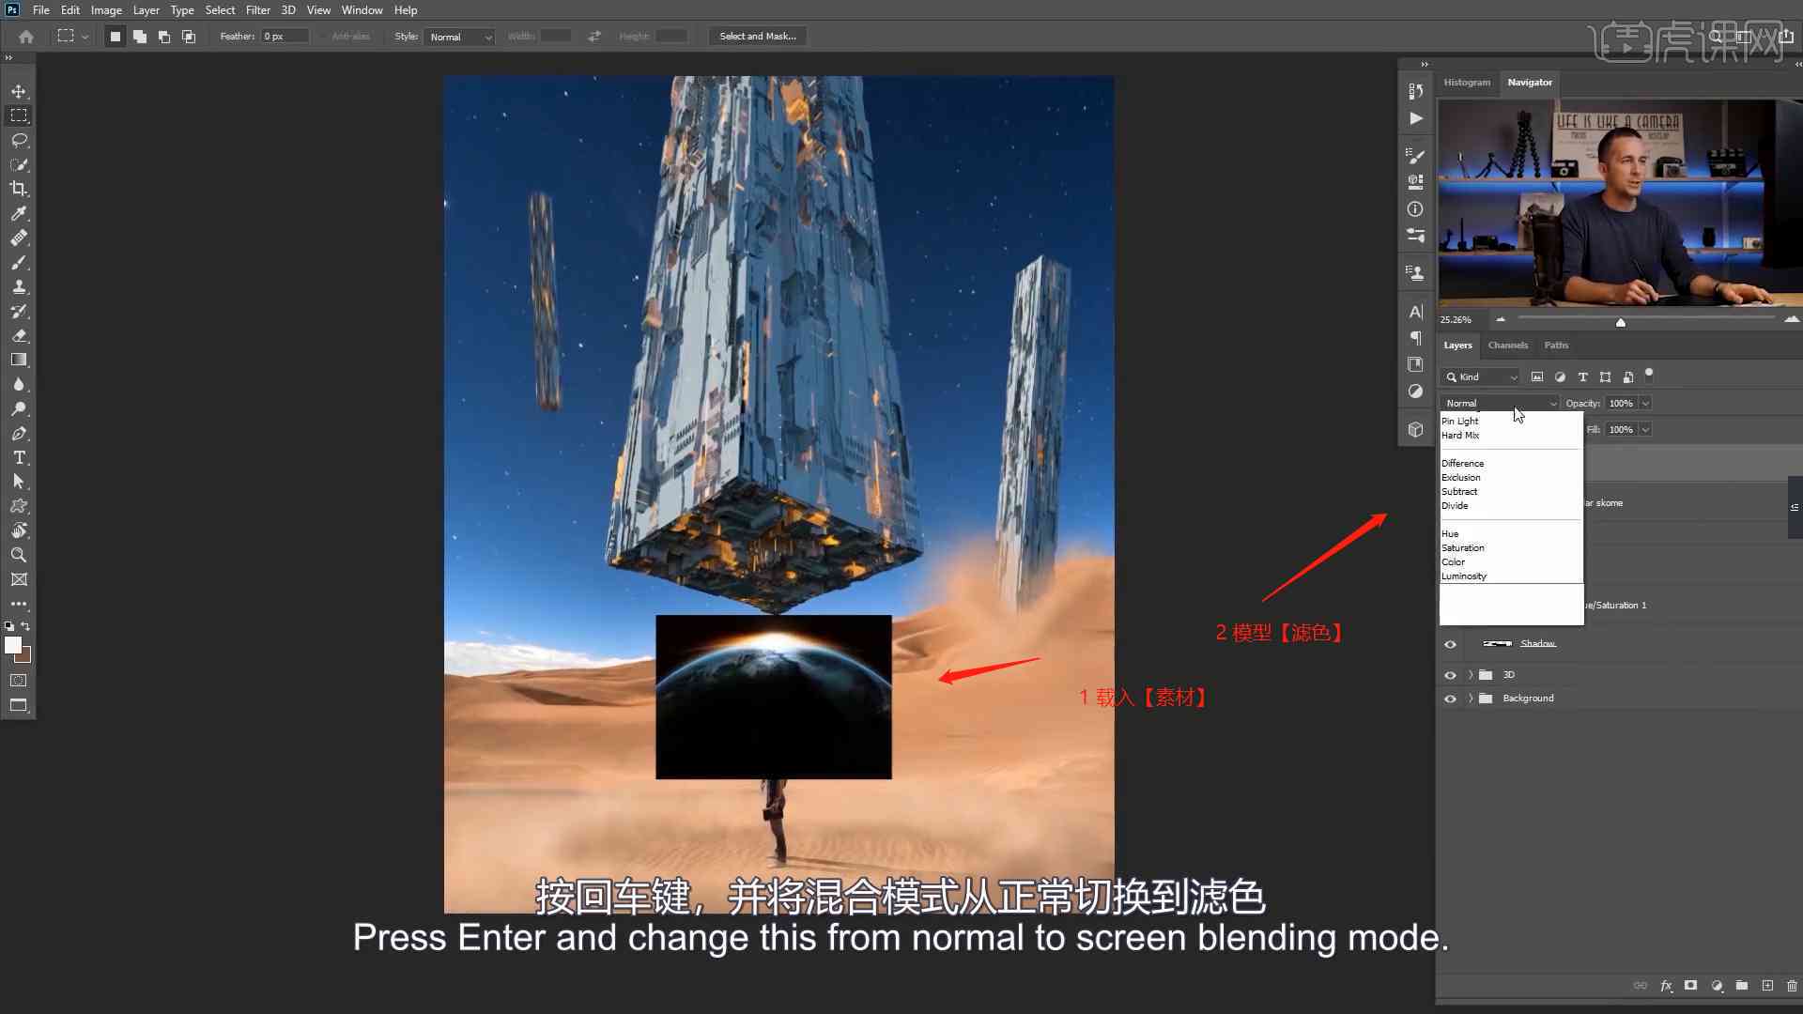Create a new layer
This screenshot has height=1014, width=1803.
tap(1767, 985)
